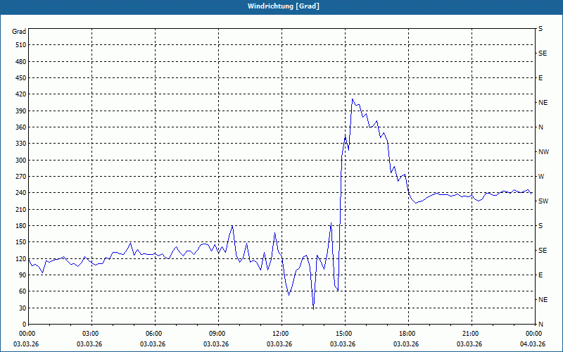The height and width of the screenshot is (352, 563).
Task: Select the 390 degree axis label
Action: pyautogui.click(x=20, y=111)
